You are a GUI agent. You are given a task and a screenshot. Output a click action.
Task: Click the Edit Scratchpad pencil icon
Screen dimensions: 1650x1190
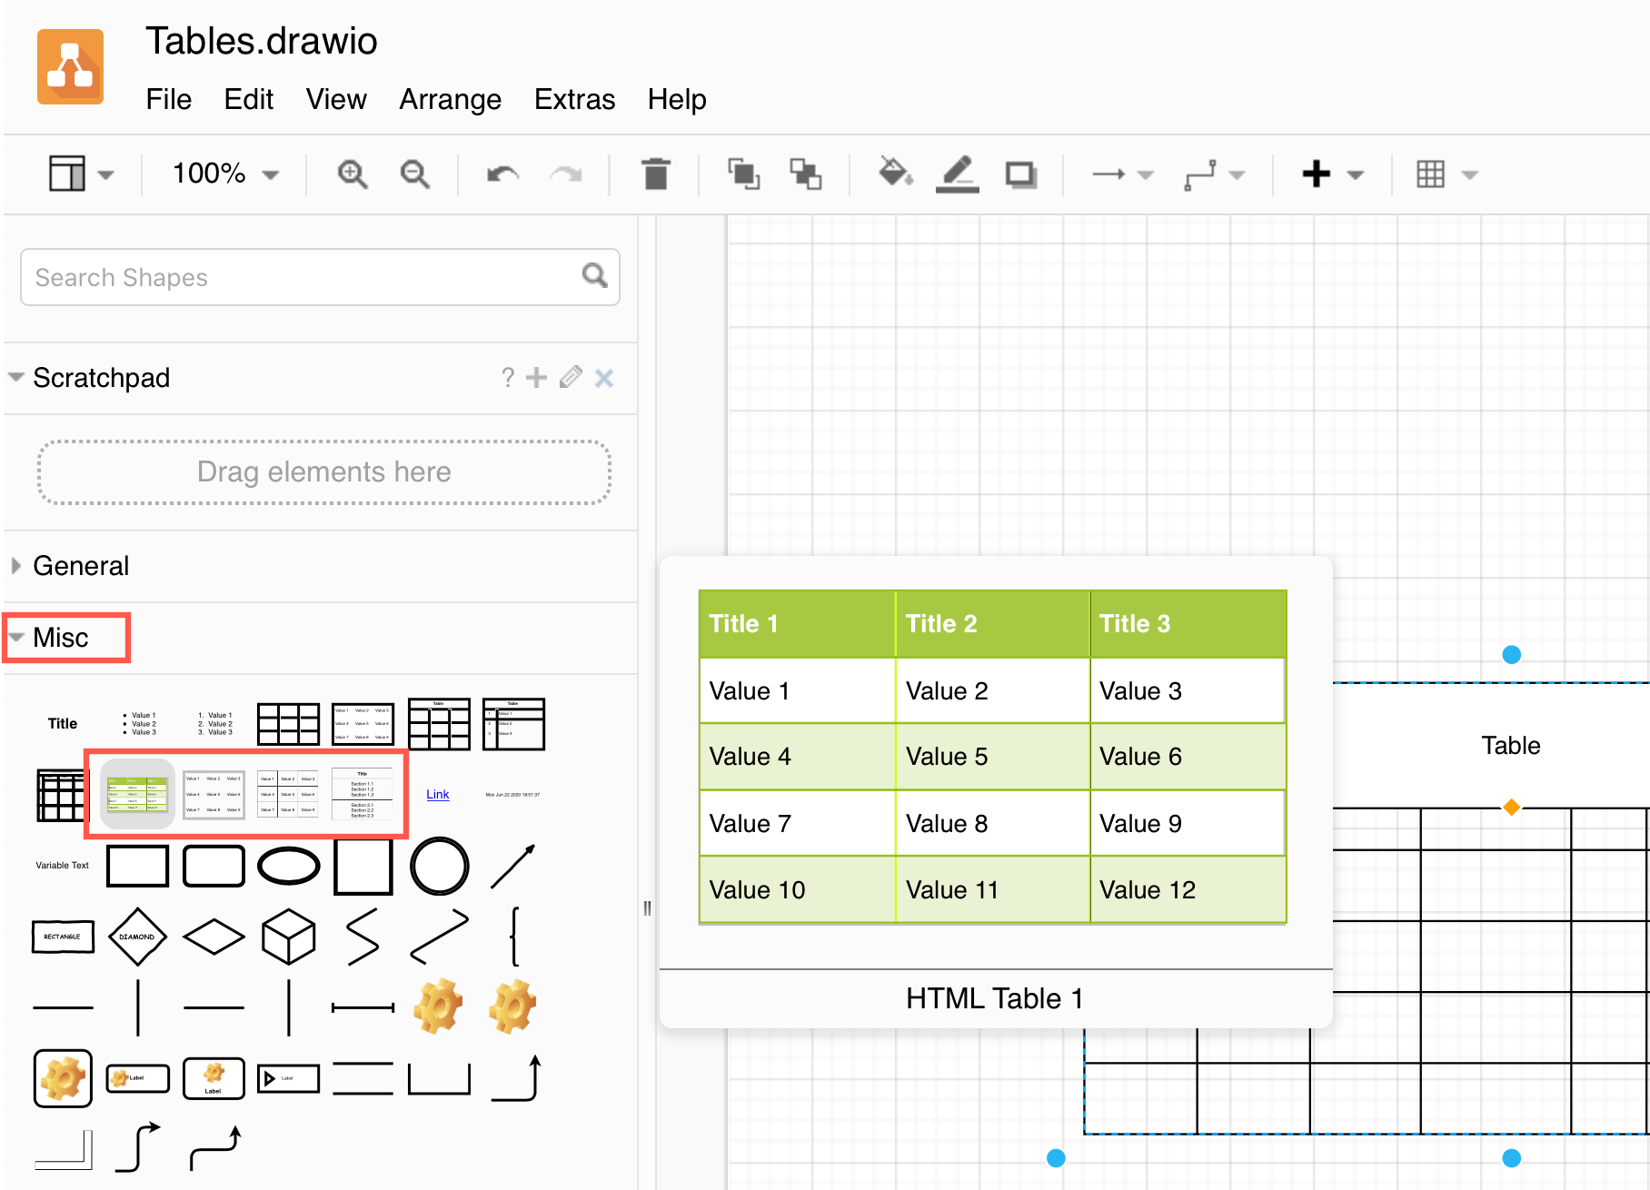pos(570,378)
